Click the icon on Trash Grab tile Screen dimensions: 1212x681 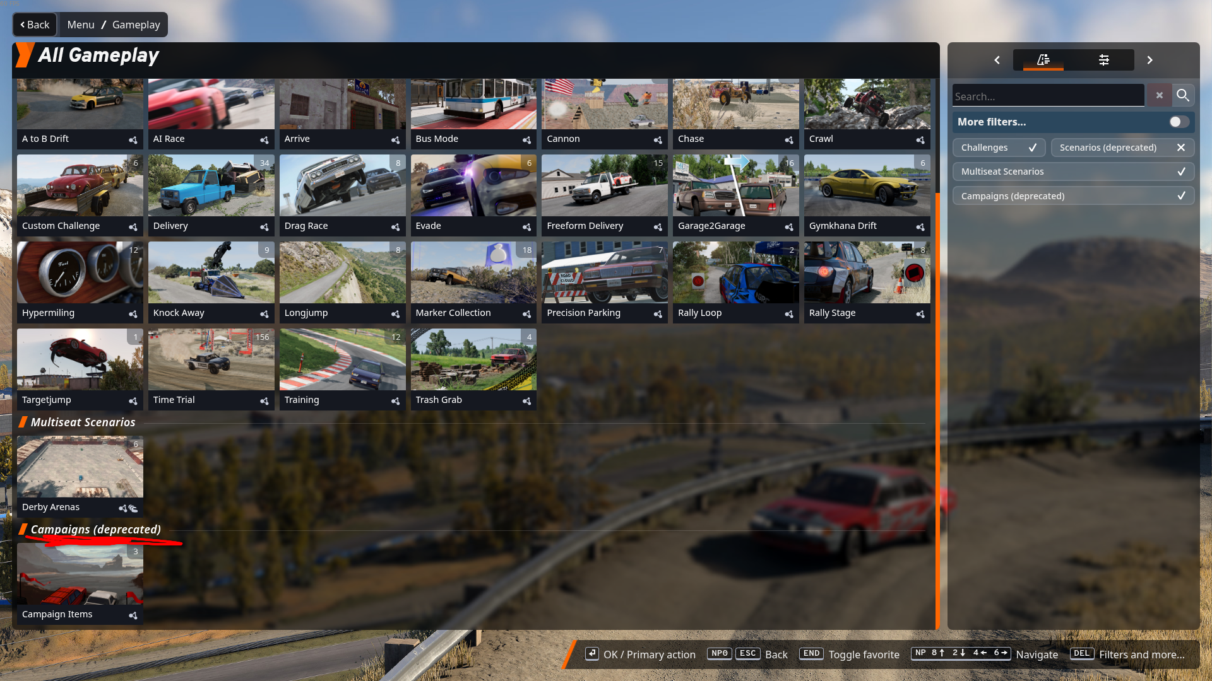tap(527, 401)
